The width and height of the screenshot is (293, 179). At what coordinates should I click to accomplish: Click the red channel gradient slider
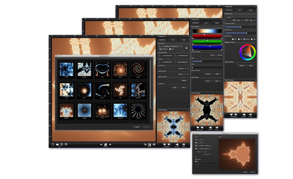(207, 36)
